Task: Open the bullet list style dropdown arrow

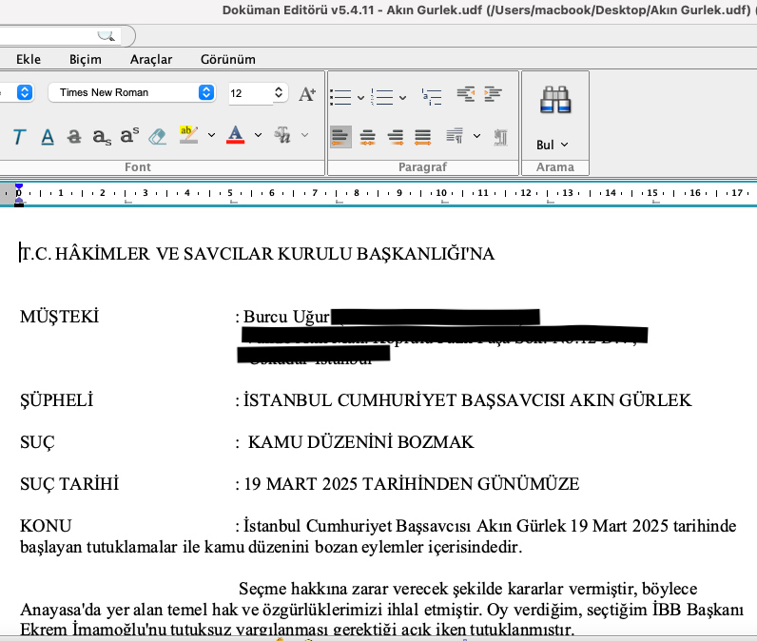Action: pyautogui.click(x=360, y=98)
